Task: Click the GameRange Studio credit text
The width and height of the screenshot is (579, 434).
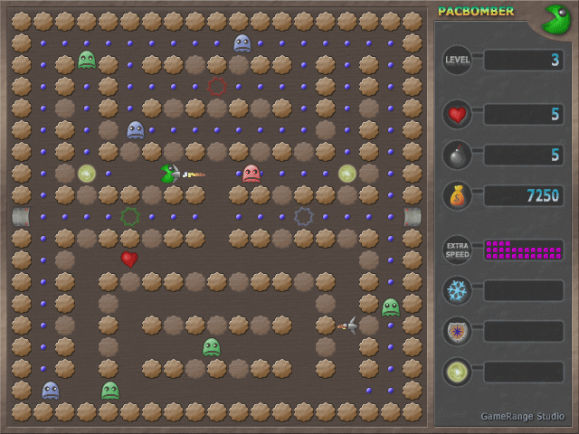Action: [522, 416]
